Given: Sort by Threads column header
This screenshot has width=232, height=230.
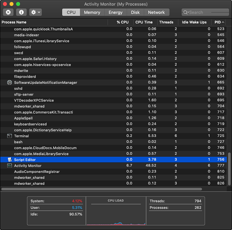Looking at the screenshot, I should pyautogui.click(x=168, y=22).
